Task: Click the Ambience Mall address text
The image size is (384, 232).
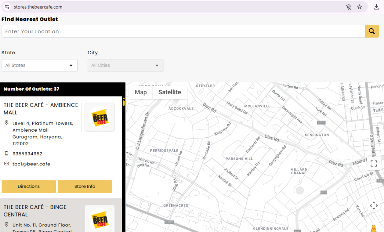Action: 43,134
